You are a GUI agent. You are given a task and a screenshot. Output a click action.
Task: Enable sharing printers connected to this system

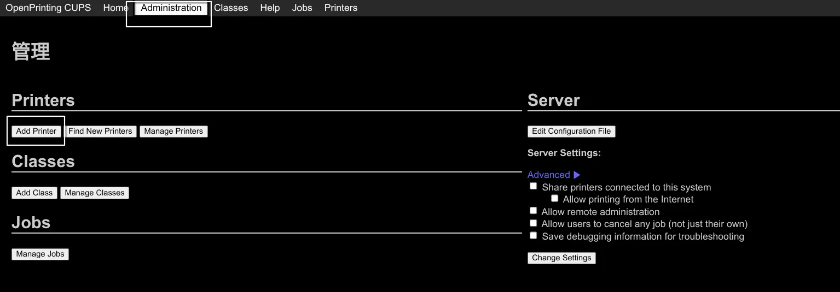click(534, 186)
